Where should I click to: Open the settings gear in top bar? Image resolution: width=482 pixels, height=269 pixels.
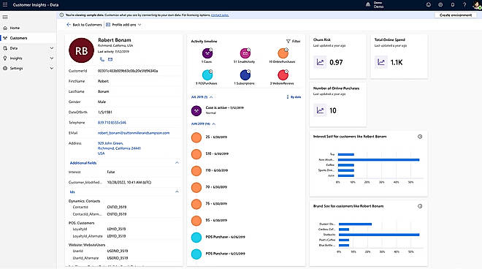(440, 5)
